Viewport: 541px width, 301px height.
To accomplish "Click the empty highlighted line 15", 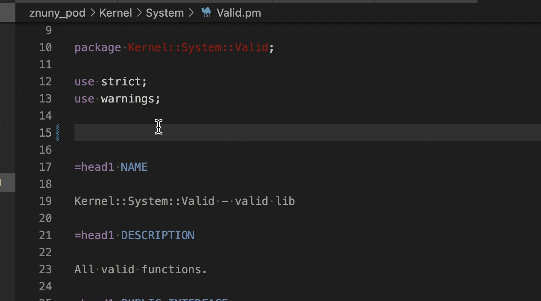I will (x=307, y=133).
